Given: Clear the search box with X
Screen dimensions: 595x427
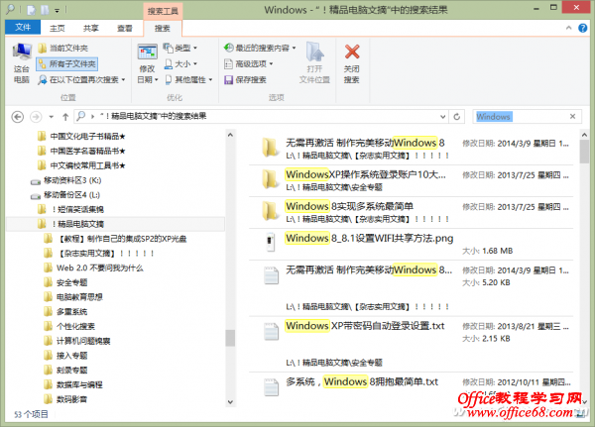Looking at the screenshot, I should tap(572, 117).
